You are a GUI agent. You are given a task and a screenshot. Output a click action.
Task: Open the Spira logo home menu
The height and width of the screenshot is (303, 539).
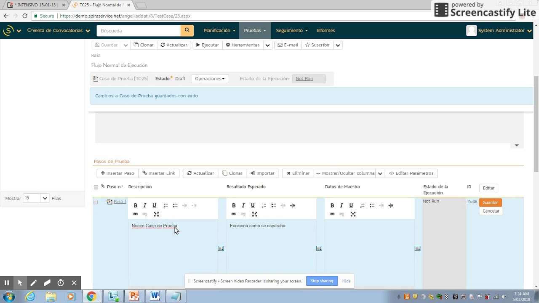(x=12, y=30)
